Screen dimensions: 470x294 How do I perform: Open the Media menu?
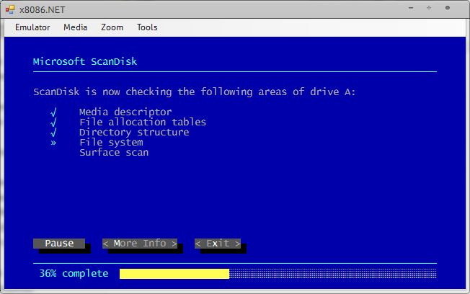[x=75, y=27]
